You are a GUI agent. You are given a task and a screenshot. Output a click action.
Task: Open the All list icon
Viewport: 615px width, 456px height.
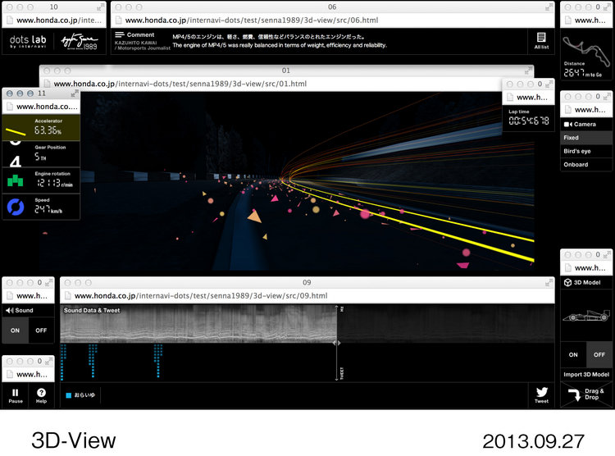541,40
